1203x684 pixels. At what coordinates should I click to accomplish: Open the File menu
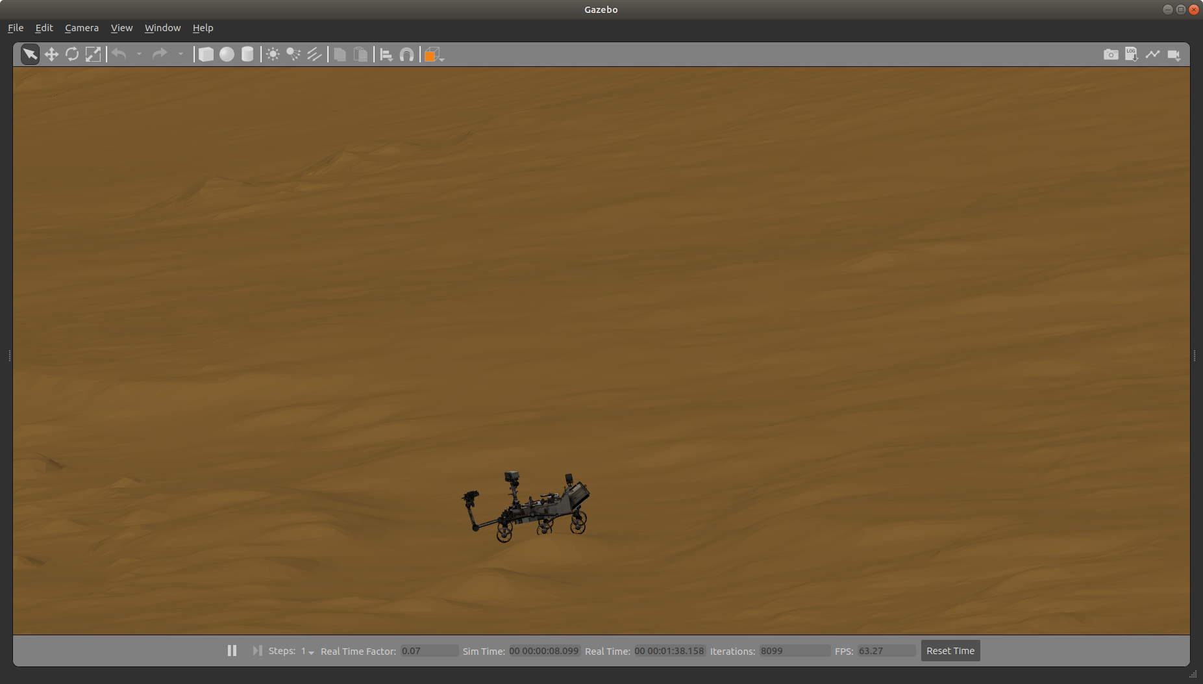[x=16, y=28]
